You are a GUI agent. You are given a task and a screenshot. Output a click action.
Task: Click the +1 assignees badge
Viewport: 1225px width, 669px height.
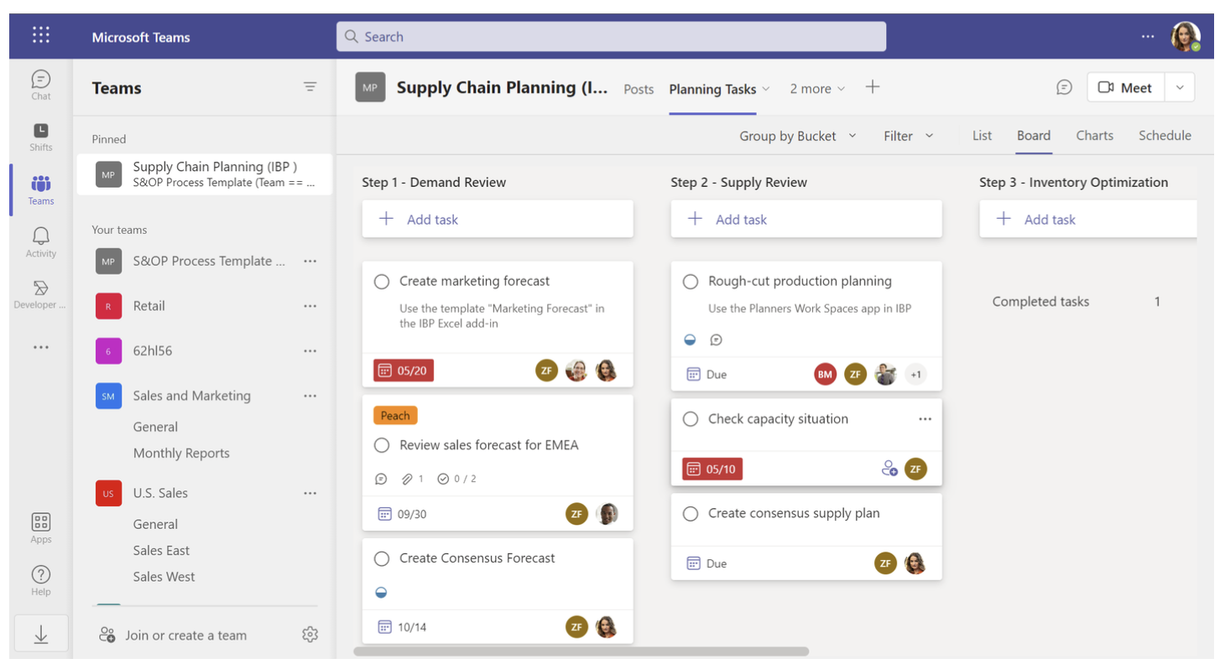coord(915,375)
